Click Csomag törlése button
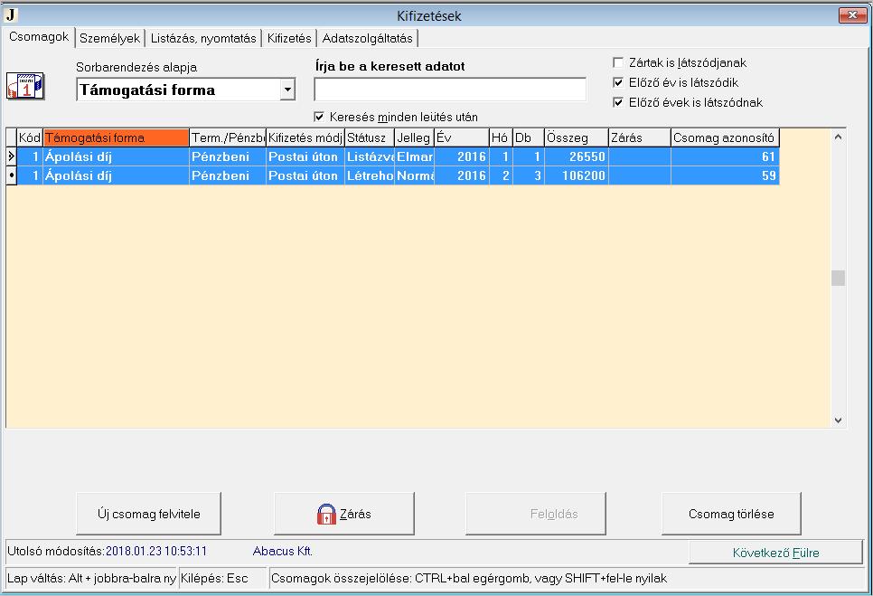This screenshot has width=873, height=596. coord(731,514)
